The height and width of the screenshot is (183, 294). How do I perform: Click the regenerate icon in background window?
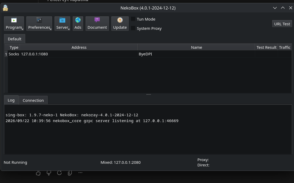pyautogui.click(x=59, y=173)
